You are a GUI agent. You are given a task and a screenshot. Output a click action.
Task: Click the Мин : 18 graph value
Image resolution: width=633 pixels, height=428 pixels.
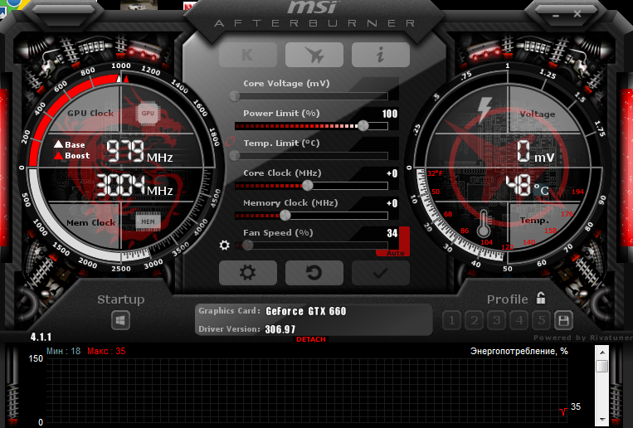pyautogui.click(x=63, y=352)
